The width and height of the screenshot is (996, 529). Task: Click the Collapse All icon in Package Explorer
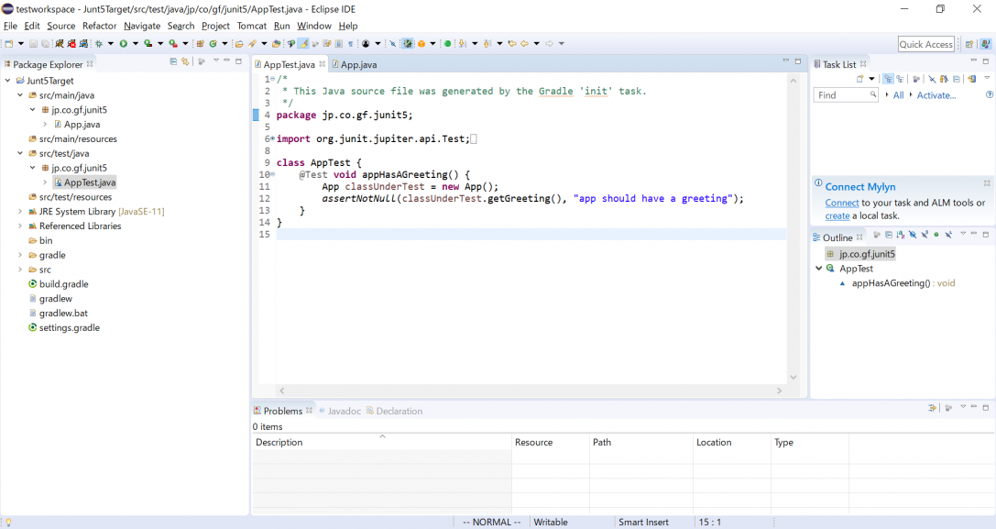173,61
